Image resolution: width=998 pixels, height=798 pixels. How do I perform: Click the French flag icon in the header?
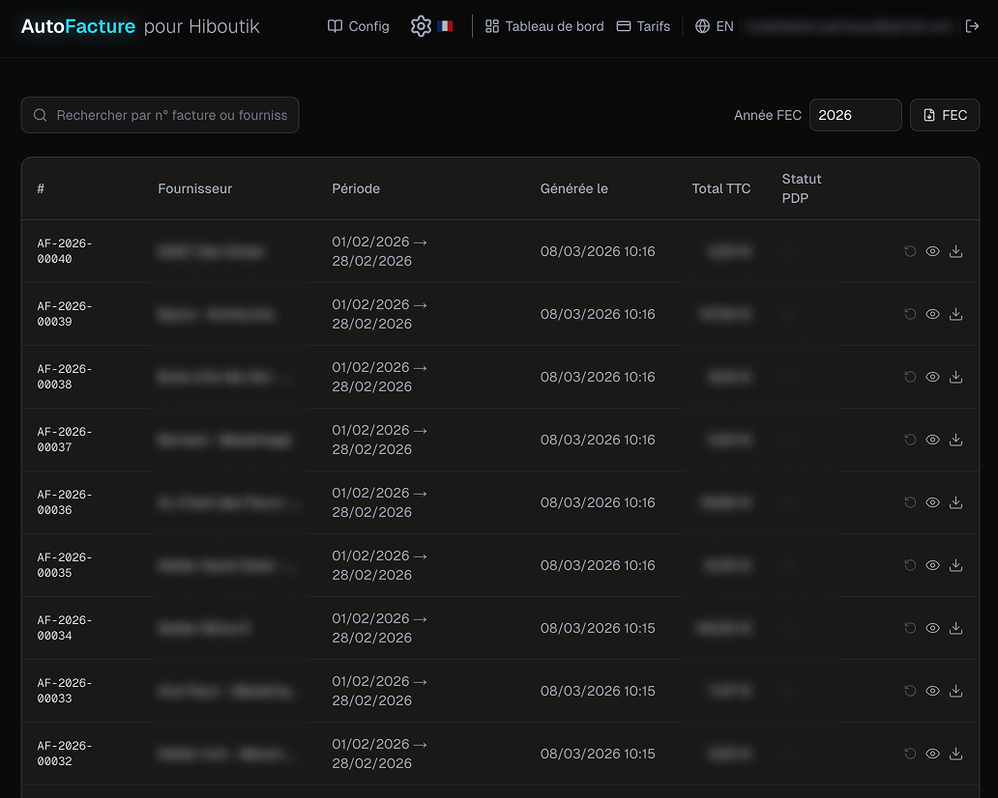point(444,26)
